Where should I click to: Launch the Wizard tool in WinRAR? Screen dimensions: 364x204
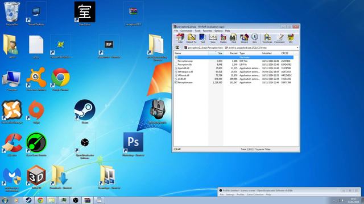244,39
